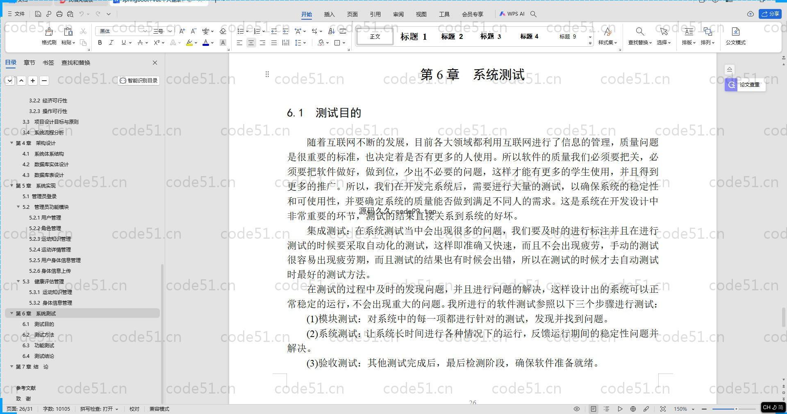The width and height of the screenshot is (787, 414).
Task: Toggle center text alignment
Action: (x=251, y=43)
